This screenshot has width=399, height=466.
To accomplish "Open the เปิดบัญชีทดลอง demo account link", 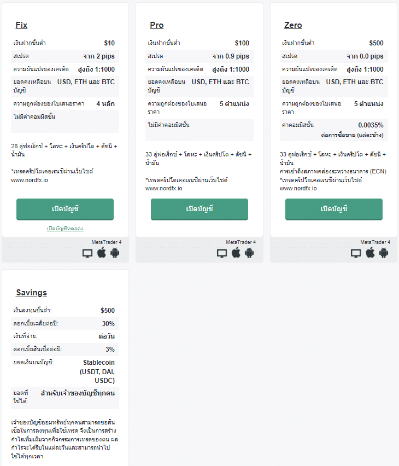I will click(65, 228).
